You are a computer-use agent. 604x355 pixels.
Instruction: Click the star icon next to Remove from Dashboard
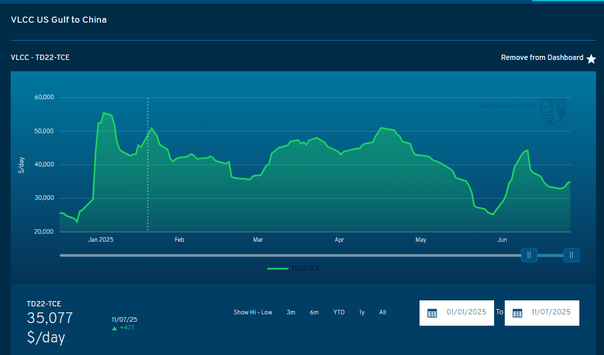591,59
